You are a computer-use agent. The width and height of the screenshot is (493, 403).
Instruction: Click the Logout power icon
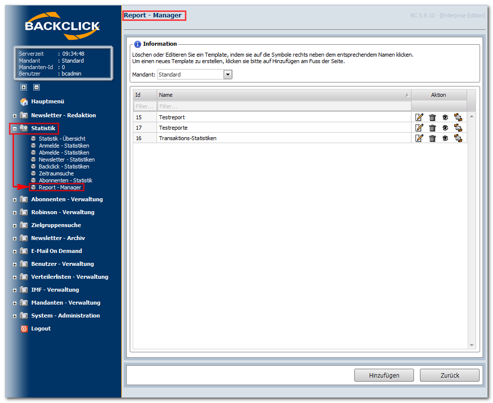[24, 328]
